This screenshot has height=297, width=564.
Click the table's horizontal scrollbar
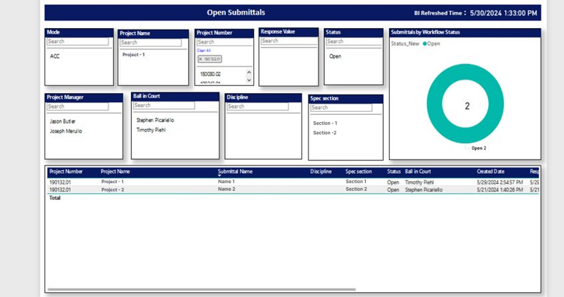(x=201, y=290)
